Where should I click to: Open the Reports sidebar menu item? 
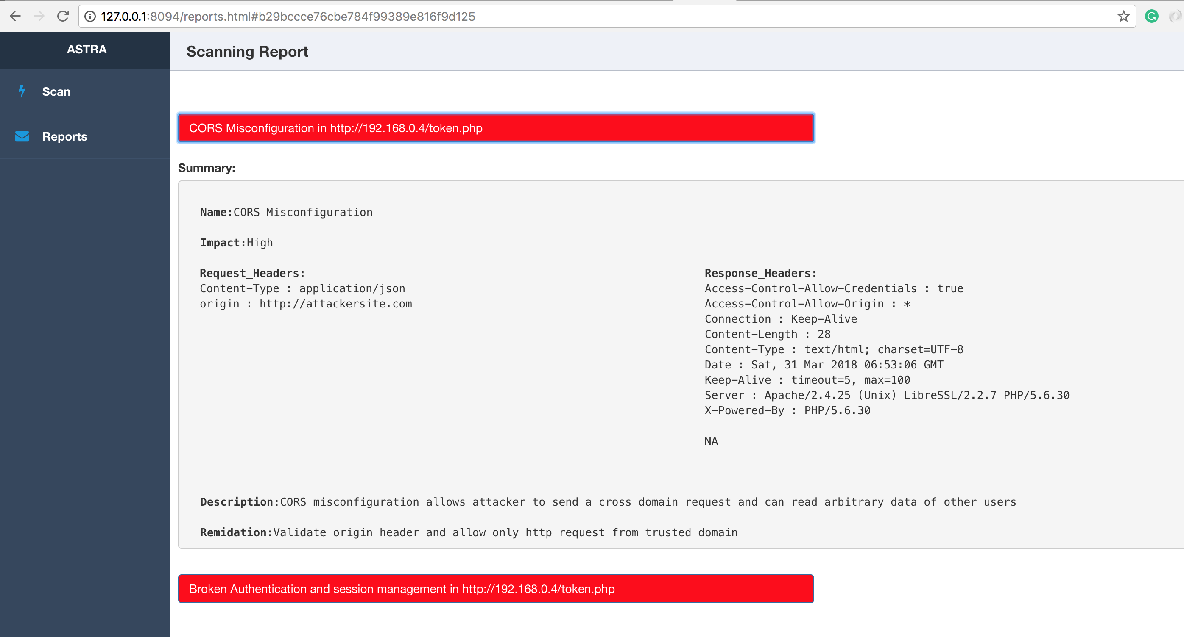click(x=64, y=136)
